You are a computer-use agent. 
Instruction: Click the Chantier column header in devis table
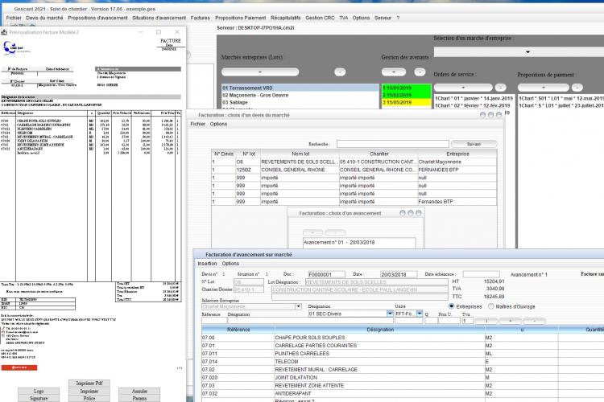[379, 154]
